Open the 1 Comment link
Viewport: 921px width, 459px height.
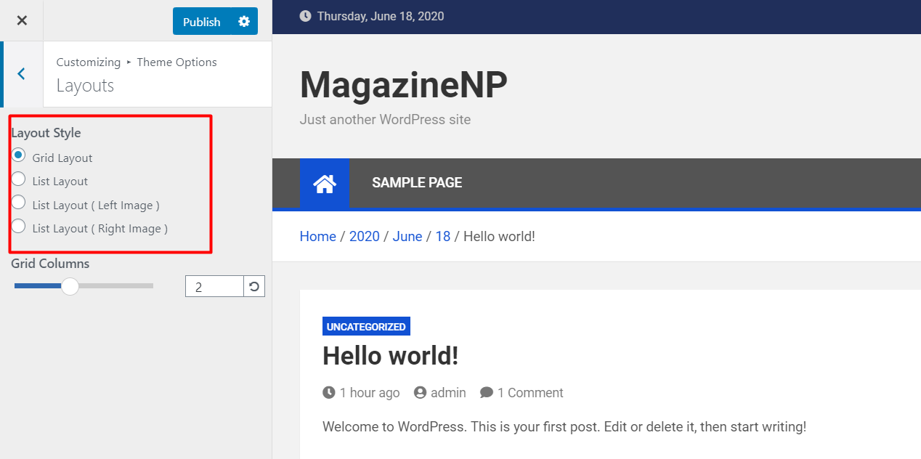click(530, 393)
